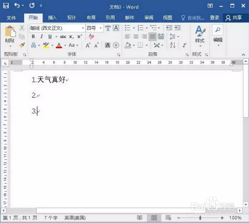The image size is (249, 223).
Task: Open the font name dropdown
Action: coord(83,28)
